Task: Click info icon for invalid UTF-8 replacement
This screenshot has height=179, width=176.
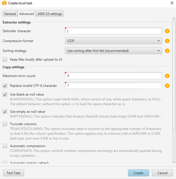Action: pyautogui.click(x=167, y=85)
